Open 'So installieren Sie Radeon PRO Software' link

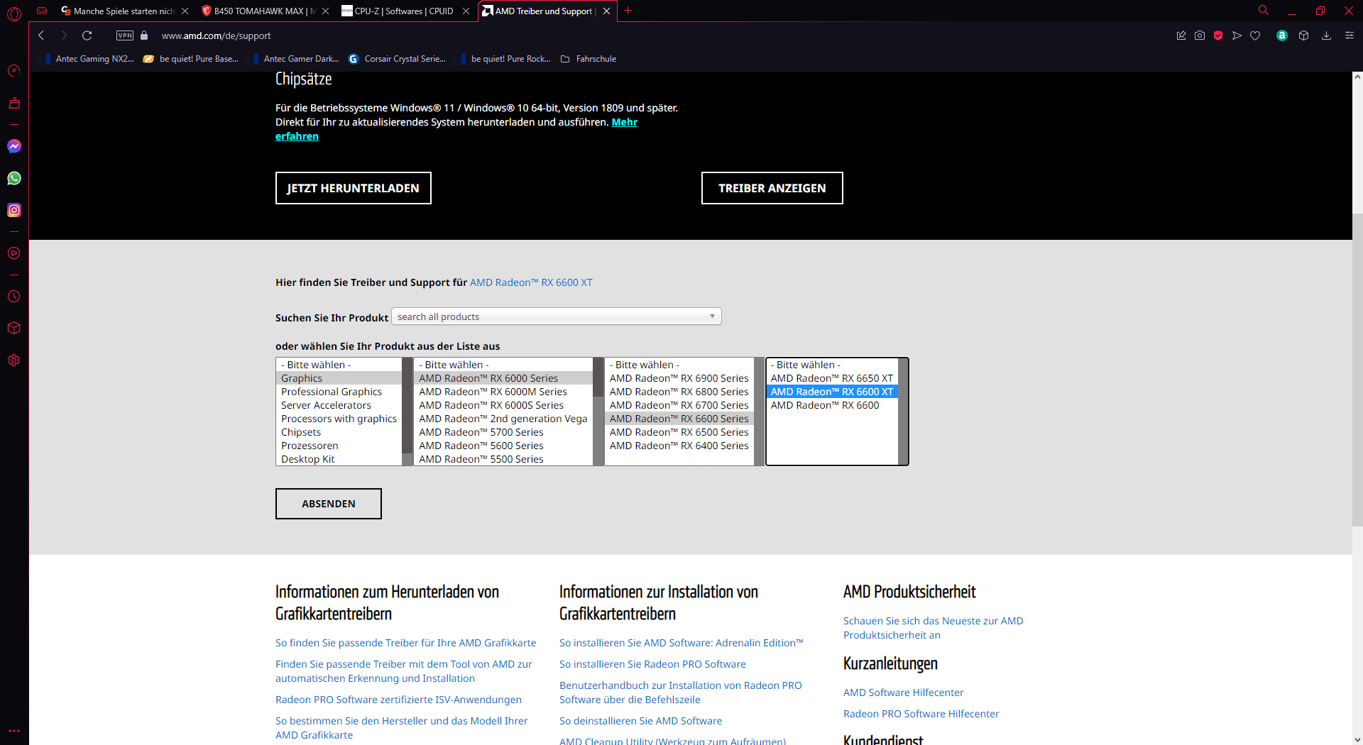pyautogui.click(x=652, y=664)
